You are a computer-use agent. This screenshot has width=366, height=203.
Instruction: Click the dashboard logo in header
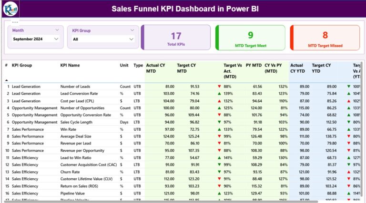[x=10, y=9]
